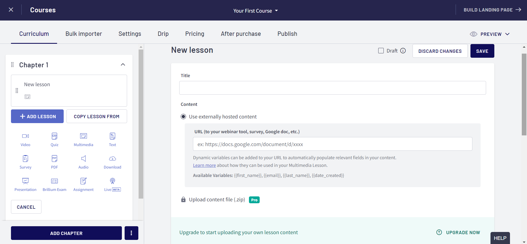Tick the Draft checkbox

pyautogui.click(x=381, y=51)
